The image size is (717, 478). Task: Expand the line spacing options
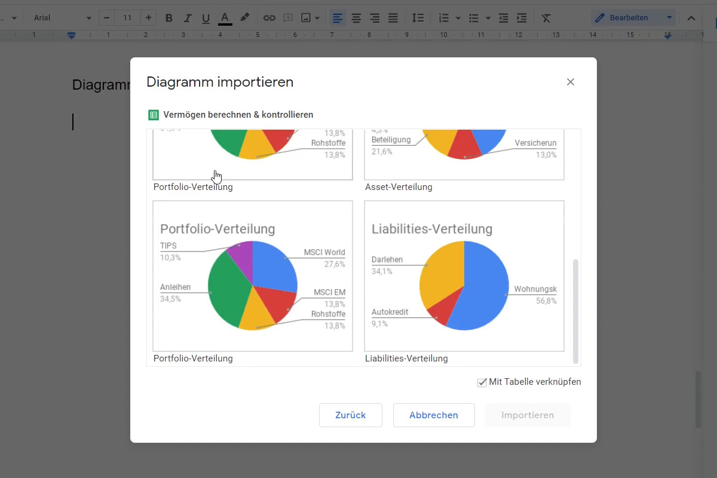pos(418,18)
